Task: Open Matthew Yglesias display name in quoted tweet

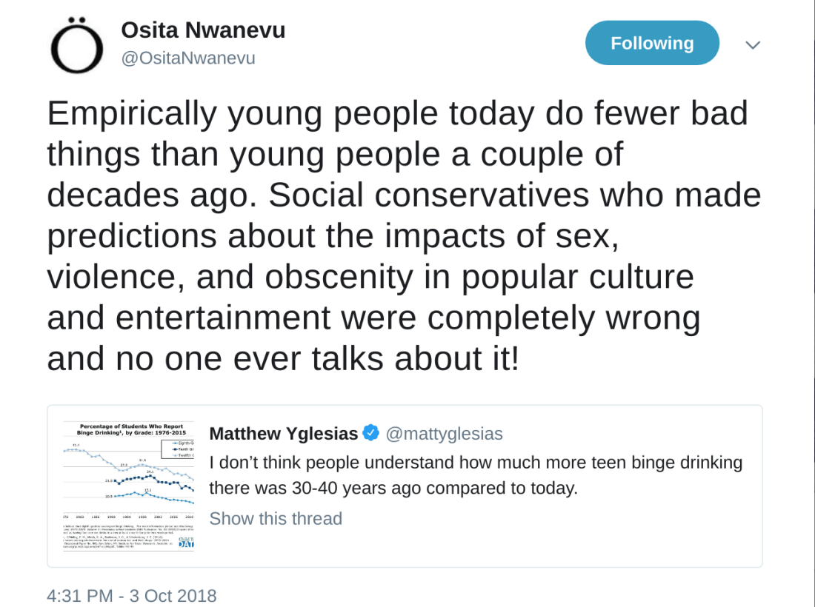Action: tap(283, 433)
